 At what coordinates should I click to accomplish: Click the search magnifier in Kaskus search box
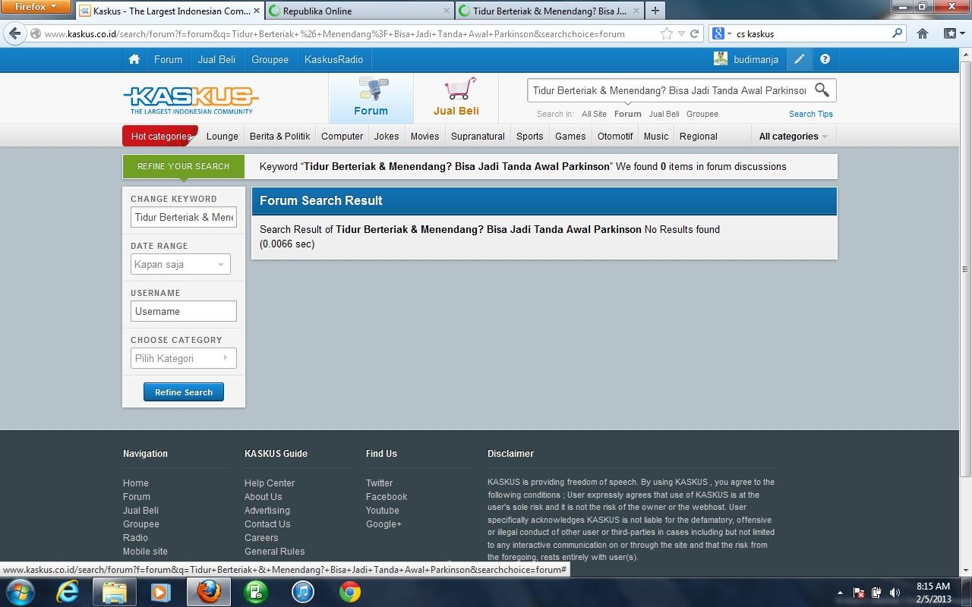coord(822,90)
